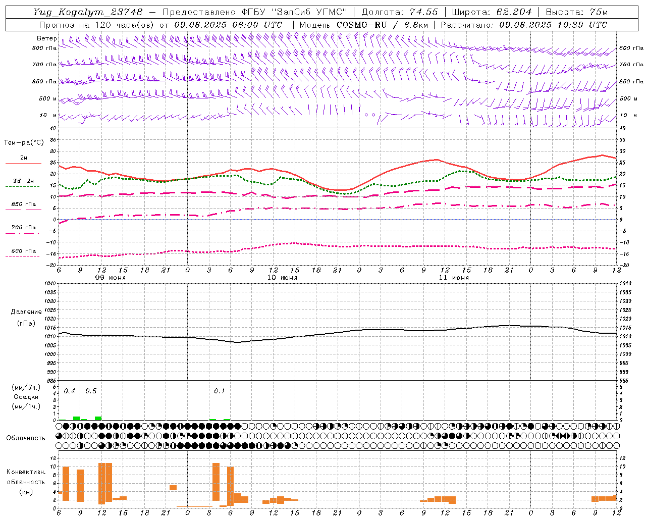
Task: Click the 10 июня date label
Action: click(x=282, y=278)
